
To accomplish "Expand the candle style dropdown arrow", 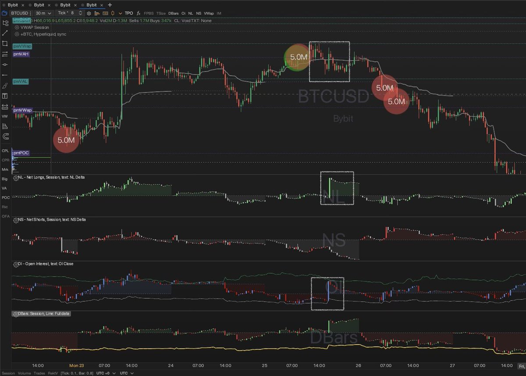I will coord(120,13).
